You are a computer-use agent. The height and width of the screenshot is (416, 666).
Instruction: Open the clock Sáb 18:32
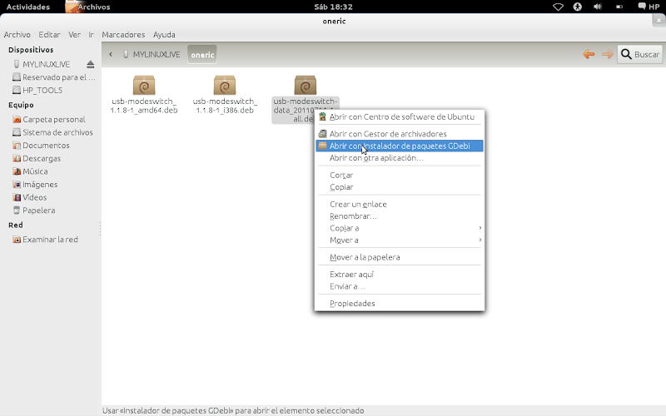tap(334, 7)
